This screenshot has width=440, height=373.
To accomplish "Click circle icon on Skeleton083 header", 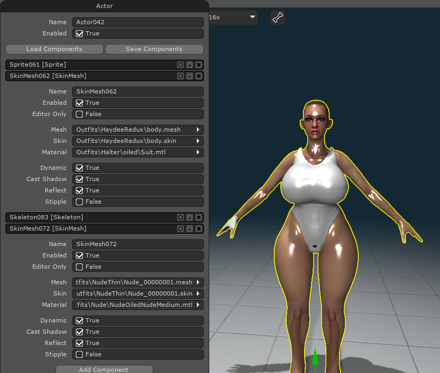I will (180, 217).
